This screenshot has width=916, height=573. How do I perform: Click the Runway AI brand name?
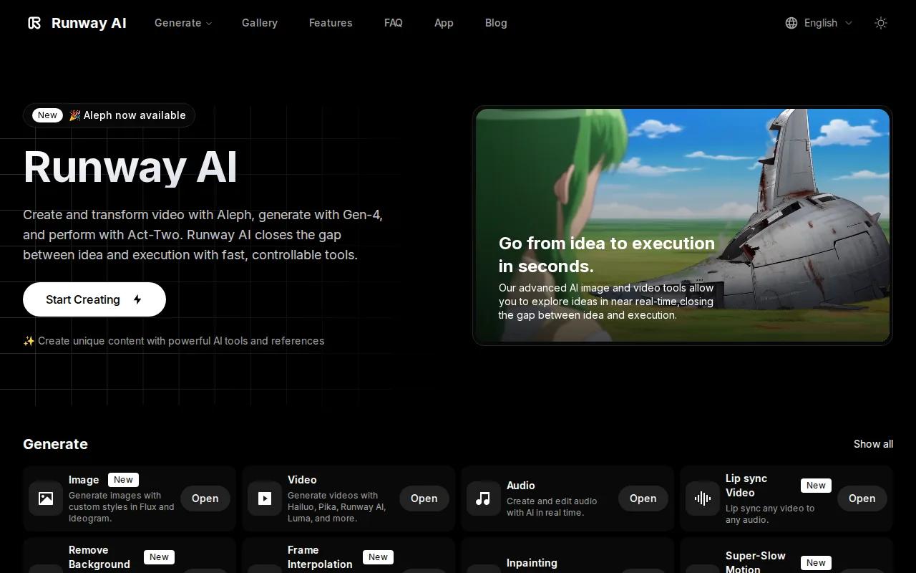89,23
